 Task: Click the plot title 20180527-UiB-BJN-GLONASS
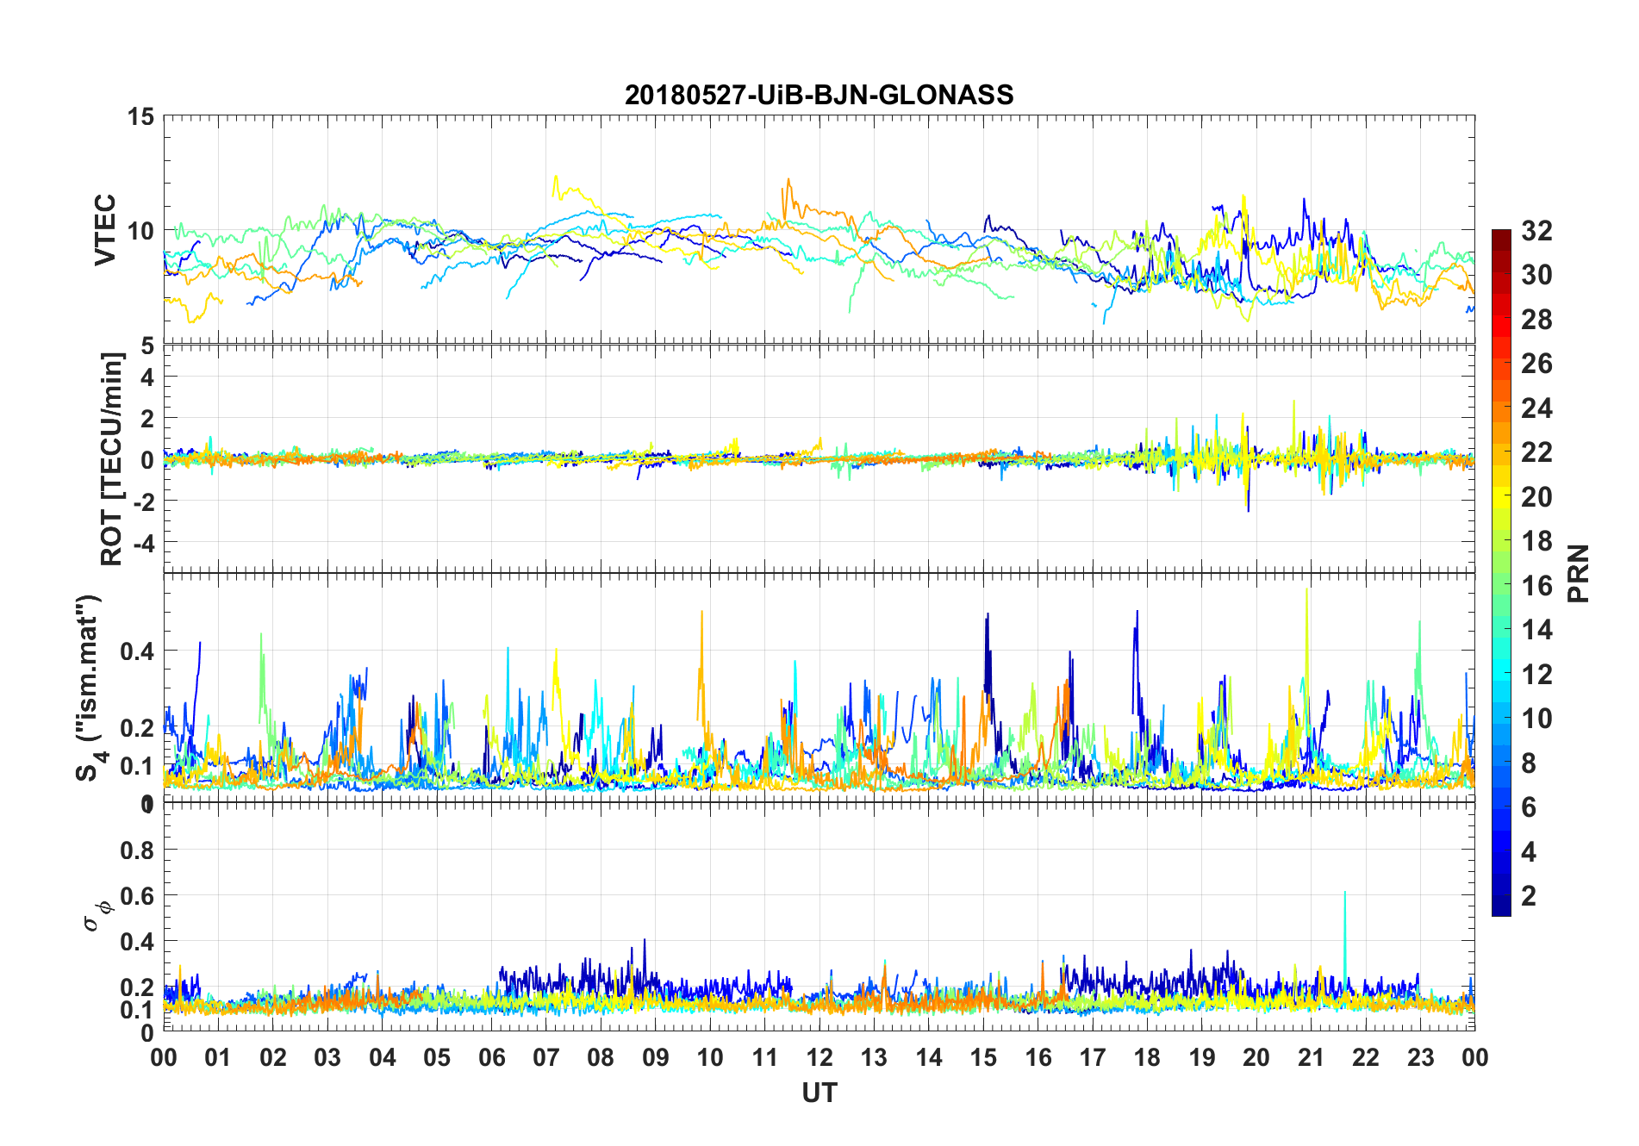pos(819,95)
